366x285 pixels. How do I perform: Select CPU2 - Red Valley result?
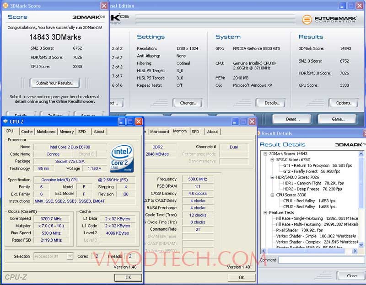coord(309,207)
